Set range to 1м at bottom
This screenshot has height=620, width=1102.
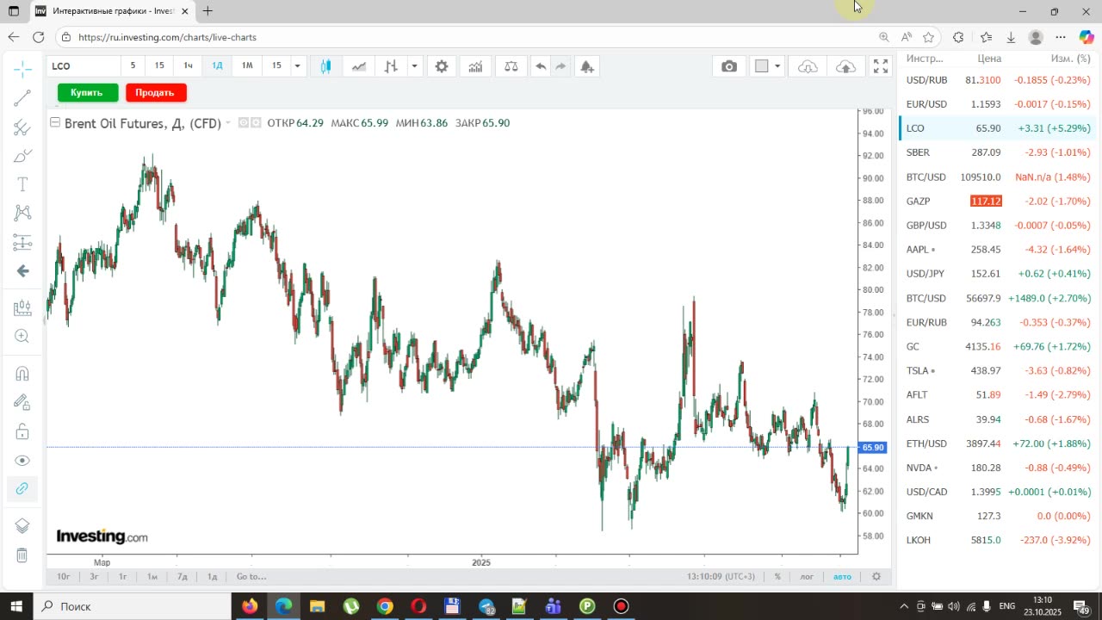(152, 576)
